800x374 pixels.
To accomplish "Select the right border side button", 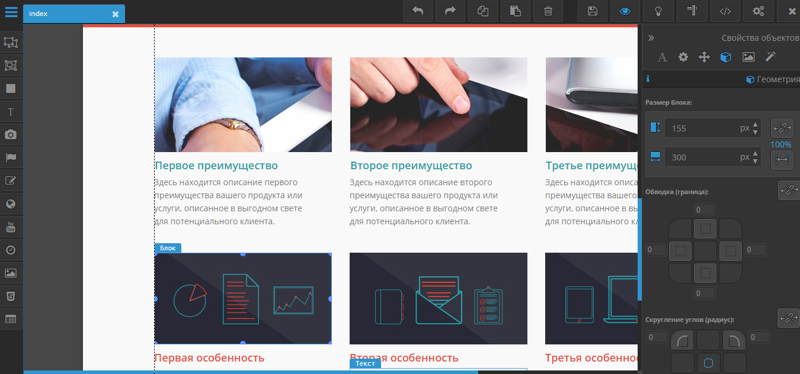I will (731, 251).
